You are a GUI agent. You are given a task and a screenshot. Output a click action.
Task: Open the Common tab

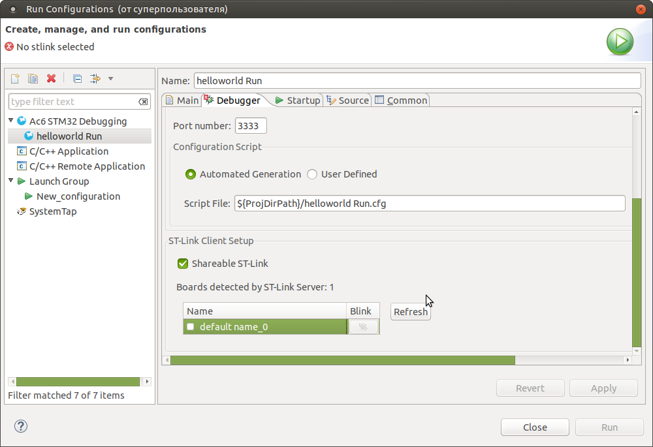tap(401, 100)
